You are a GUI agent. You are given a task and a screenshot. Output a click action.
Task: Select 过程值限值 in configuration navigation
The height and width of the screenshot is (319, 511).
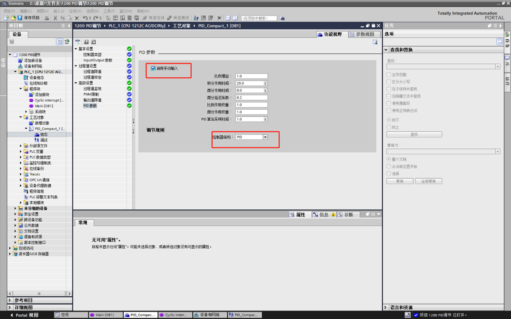point(93,72)
